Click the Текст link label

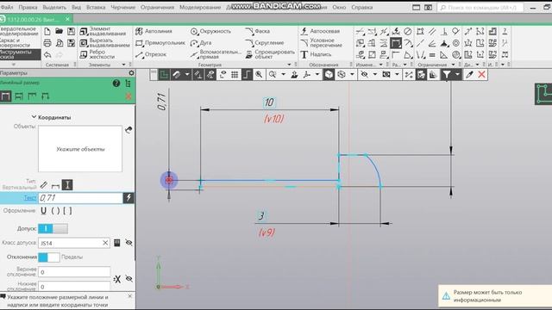tap(30, 198)
